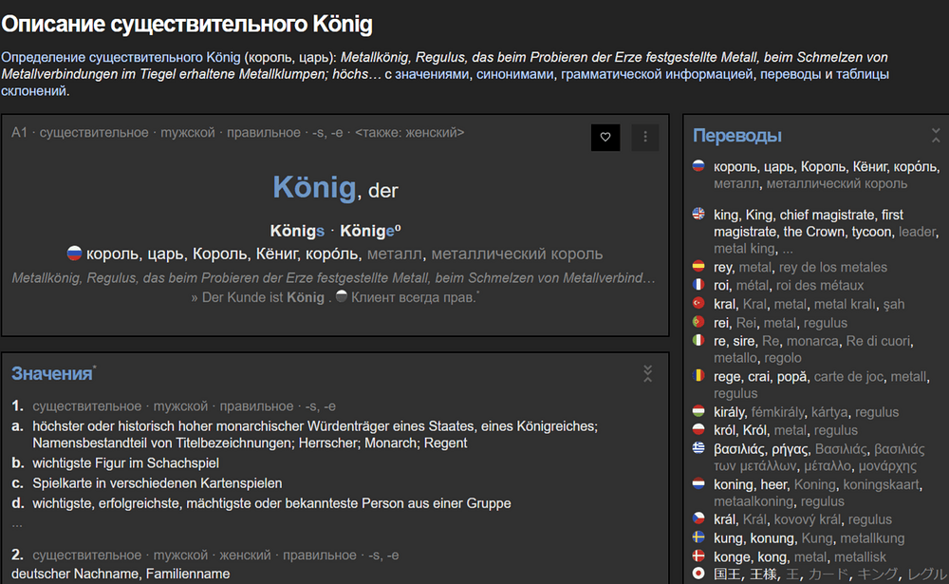
Task: Click the Japanese flag icon
Action: coord(699,574)
